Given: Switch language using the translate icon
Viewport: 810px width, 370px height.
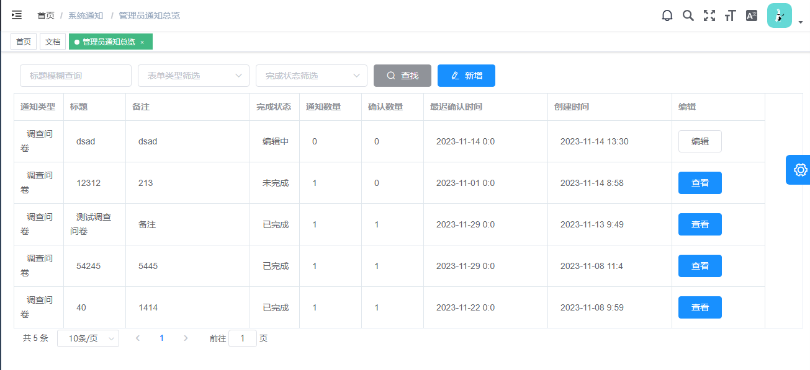Looking at the screenshot, I should click(752, 16).
